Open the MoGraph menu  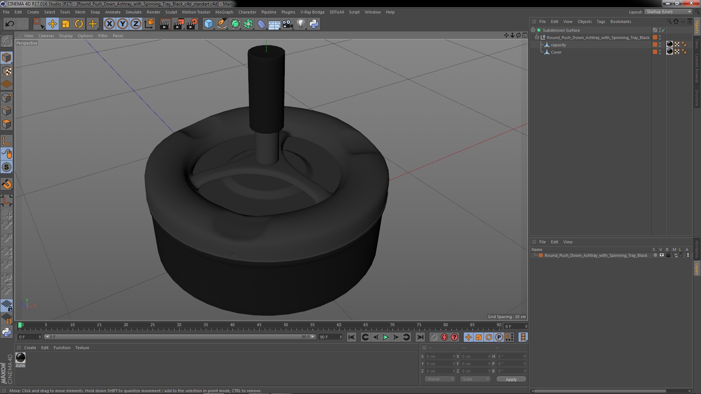click(224, 12)
